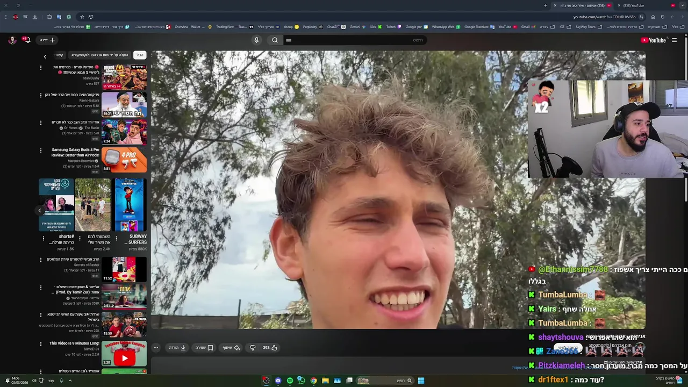Open Spotify from taskbar
The height and width of the screenshot is (387, 688).
click(x=290, y=381)
